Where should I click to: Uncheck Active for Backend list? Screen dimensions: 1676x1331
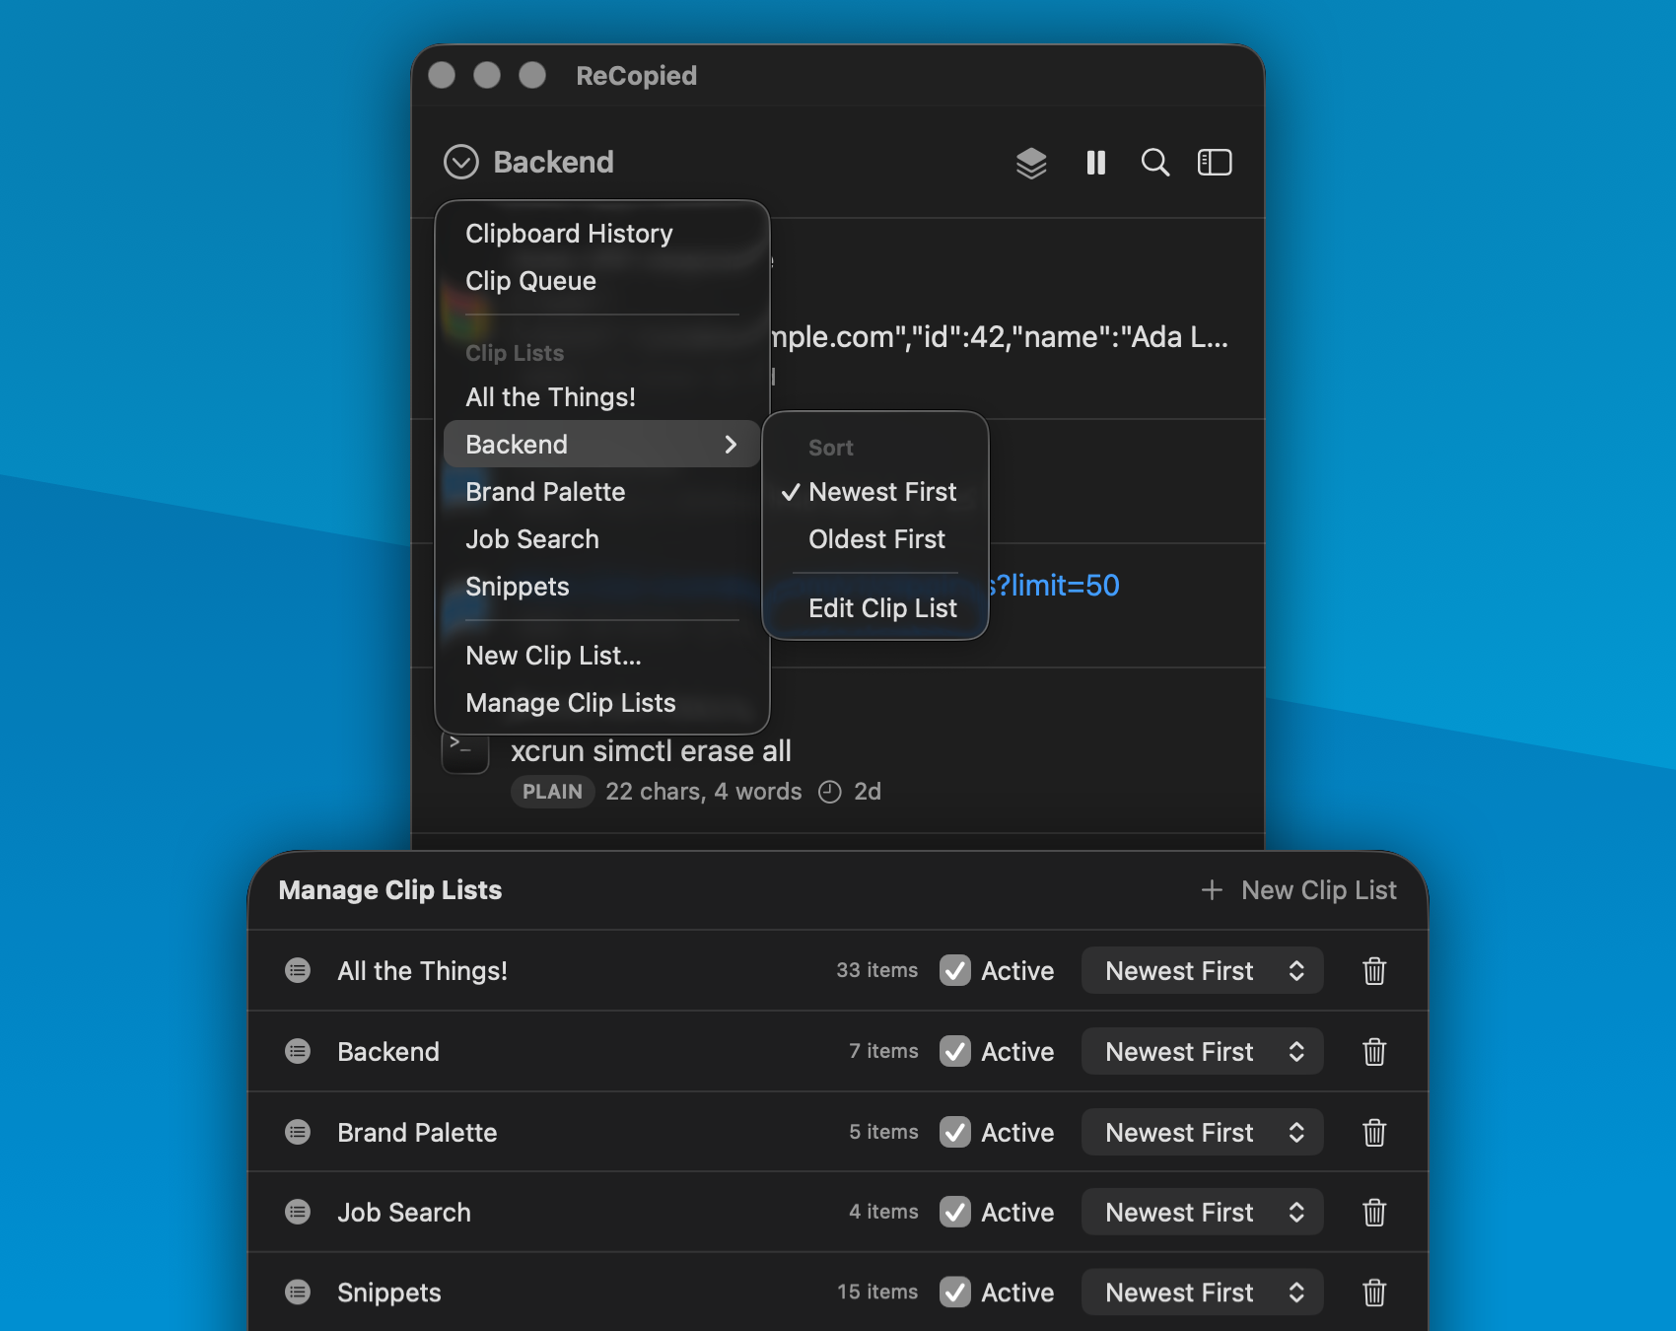click(955, 1052)
